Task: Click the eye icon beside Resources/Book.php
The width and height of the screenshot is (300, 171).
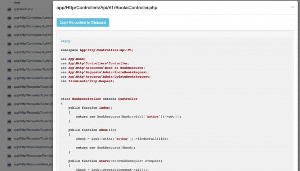Action: click(x=9, y=147)
